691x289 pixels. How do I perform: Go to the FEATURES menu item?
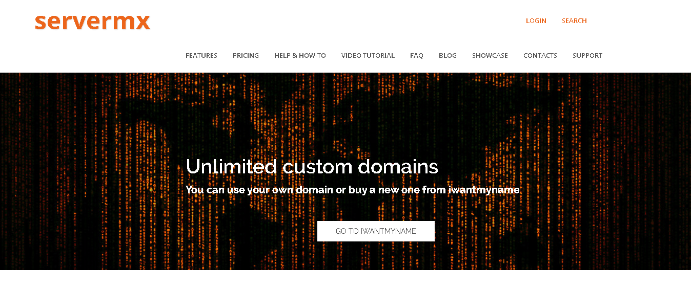pyautogui.click(x=201, y=55)
